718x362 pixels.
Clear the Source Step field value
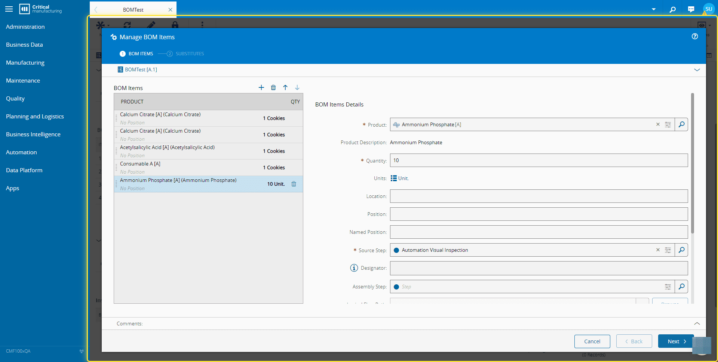click(658, 250)
